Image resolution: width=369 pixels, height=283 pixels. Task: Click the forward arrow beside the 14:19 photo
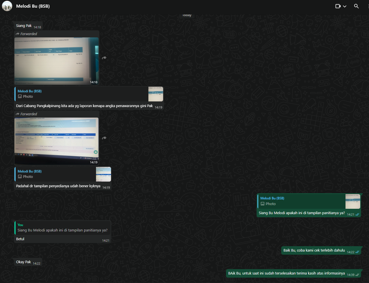104,138
